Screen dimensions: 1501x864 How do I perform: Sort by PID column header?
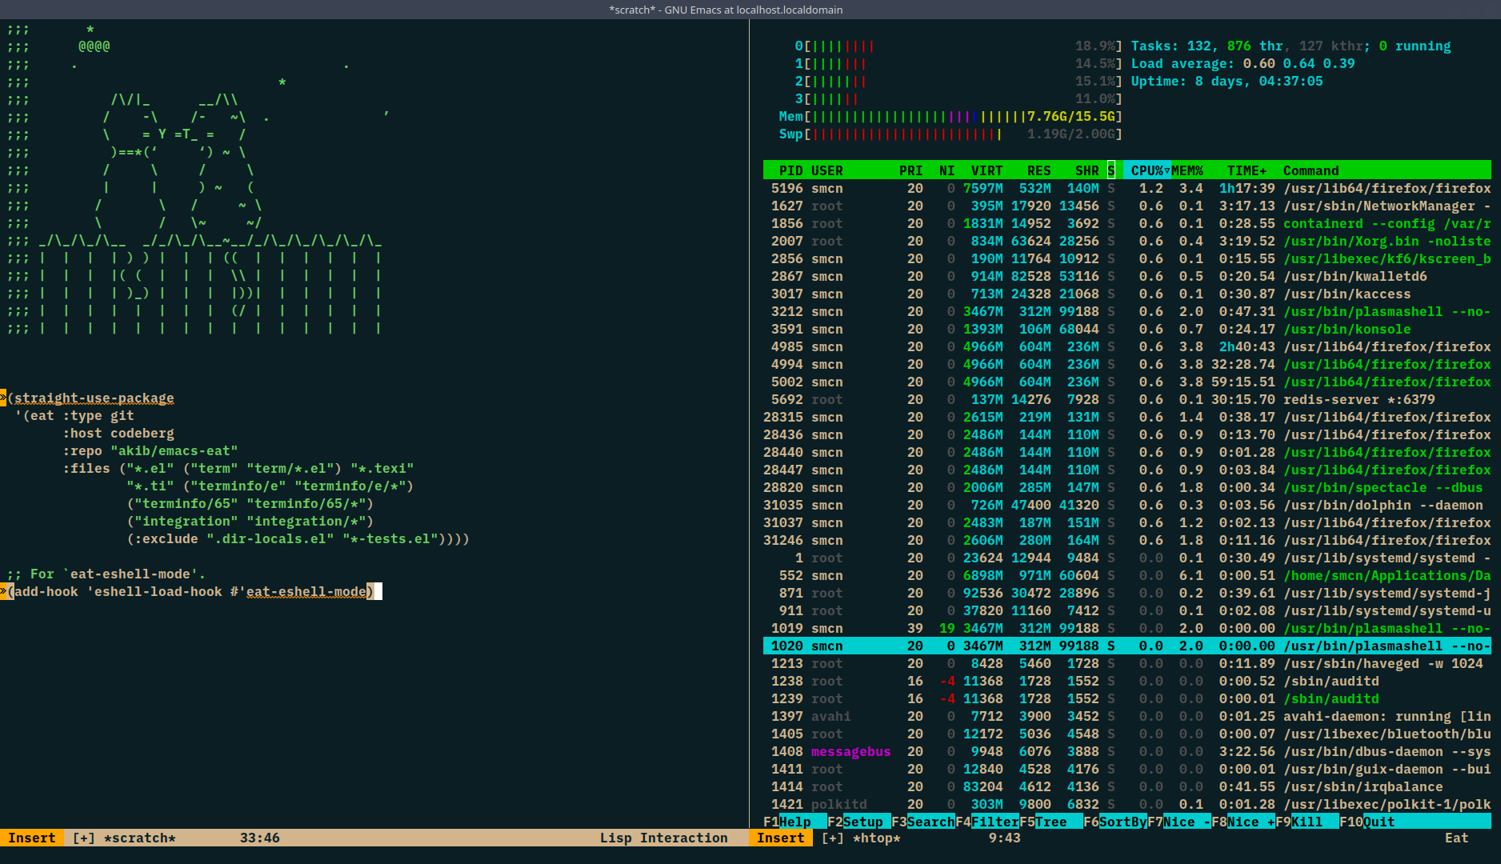(791, 170)
